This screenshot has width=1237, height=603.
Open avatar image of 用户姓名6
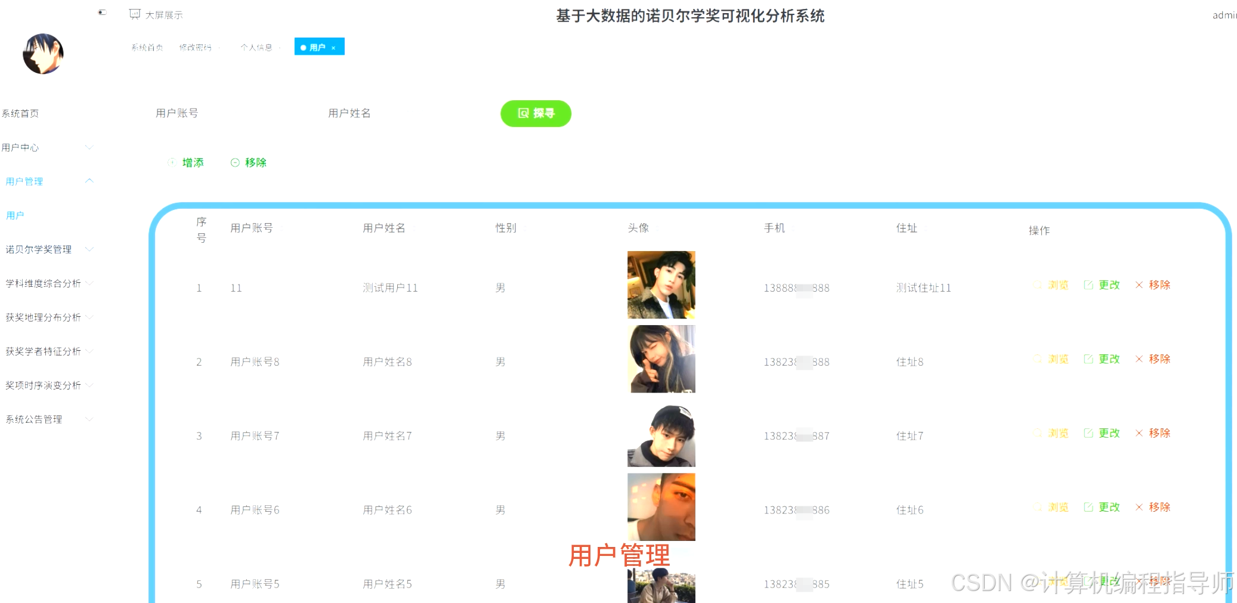pos(661,507)
